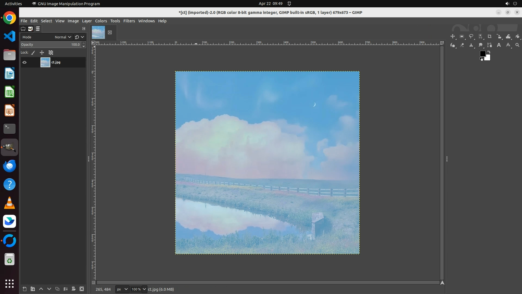
Task: Select the Crop tool
Action: coord(490,36)
